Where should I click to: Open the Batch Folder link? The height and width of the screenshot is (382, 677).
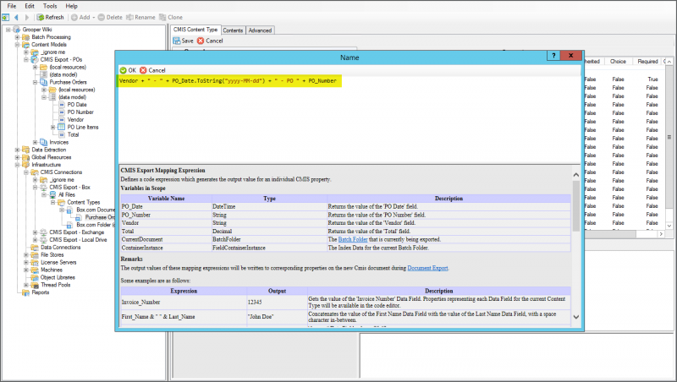click(352, 239)
